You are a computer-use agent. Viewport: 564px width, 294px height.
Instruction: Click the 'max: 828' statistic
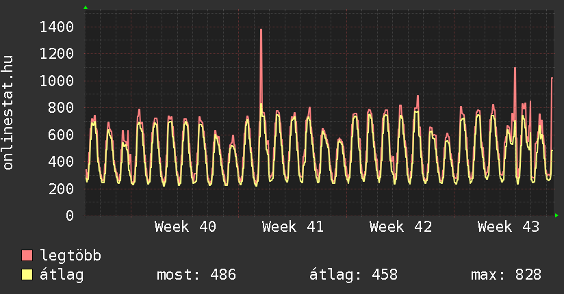tap(506, 275)
